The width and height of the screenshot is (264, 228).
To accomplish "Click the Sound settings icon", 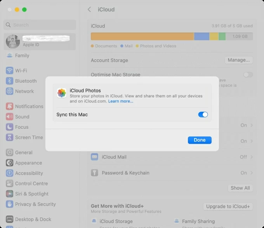I will pos(10,117).
